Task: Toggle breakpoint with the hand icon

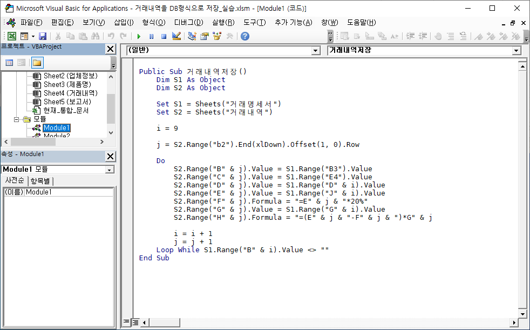Action: coord(438,36)
